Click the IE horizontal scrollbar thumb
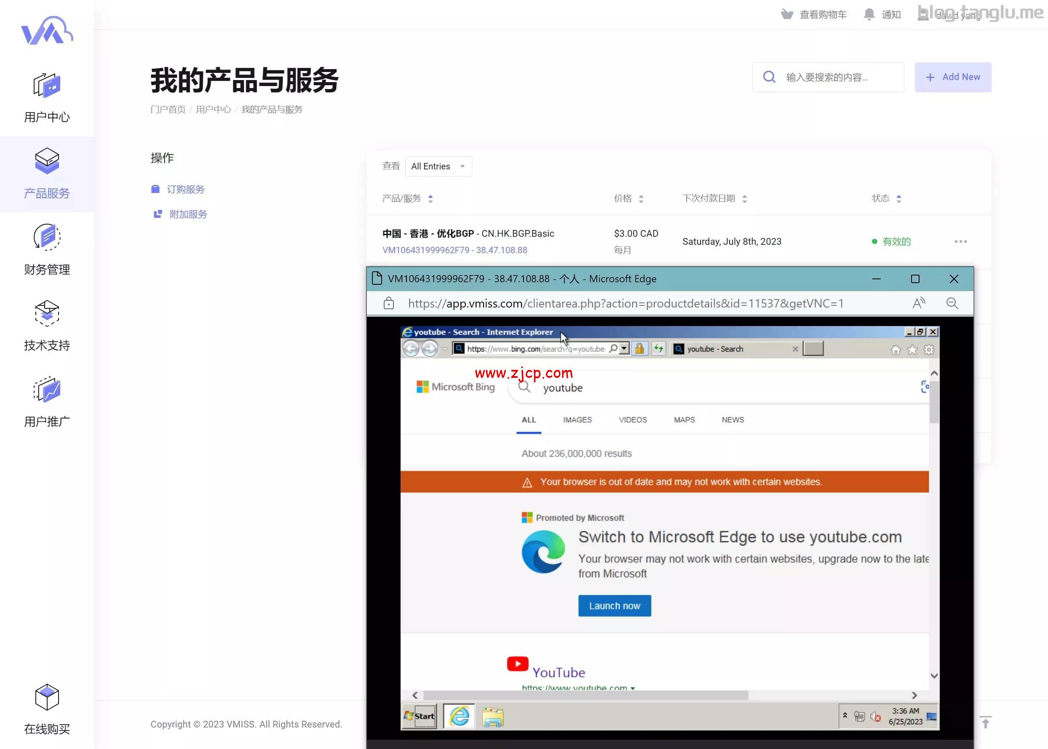The image size is (1048, 749). (x=585, y=695)
